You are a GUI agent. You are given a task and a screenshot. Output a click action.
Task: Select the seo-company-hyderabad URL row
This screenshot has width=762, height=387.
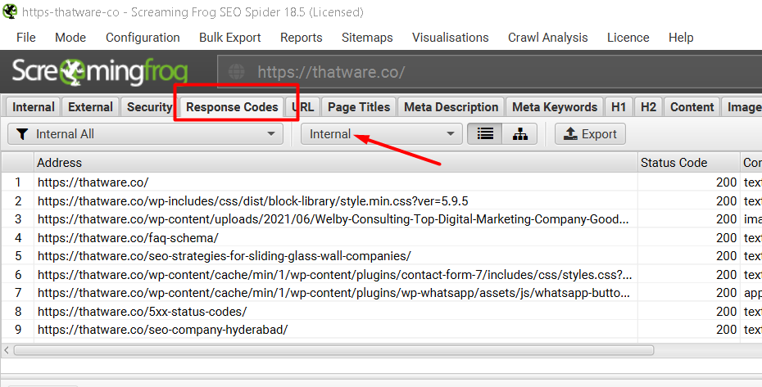click(335, 330)
